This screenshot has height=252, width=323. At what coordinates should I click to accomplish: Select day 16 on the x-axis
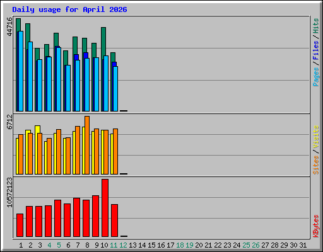click(x=161, y=245)
